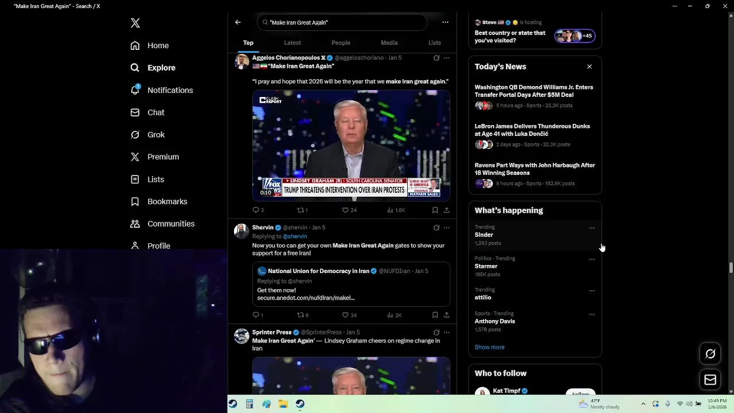
Task: Open more options on Sprinter Press post
Action: coord(447,332)
